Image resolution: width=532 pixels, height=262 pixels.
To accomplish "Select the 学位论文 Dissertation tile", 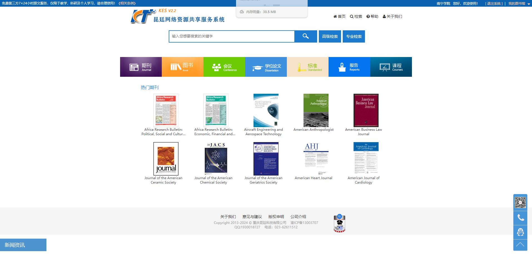I will pos(266,67).
